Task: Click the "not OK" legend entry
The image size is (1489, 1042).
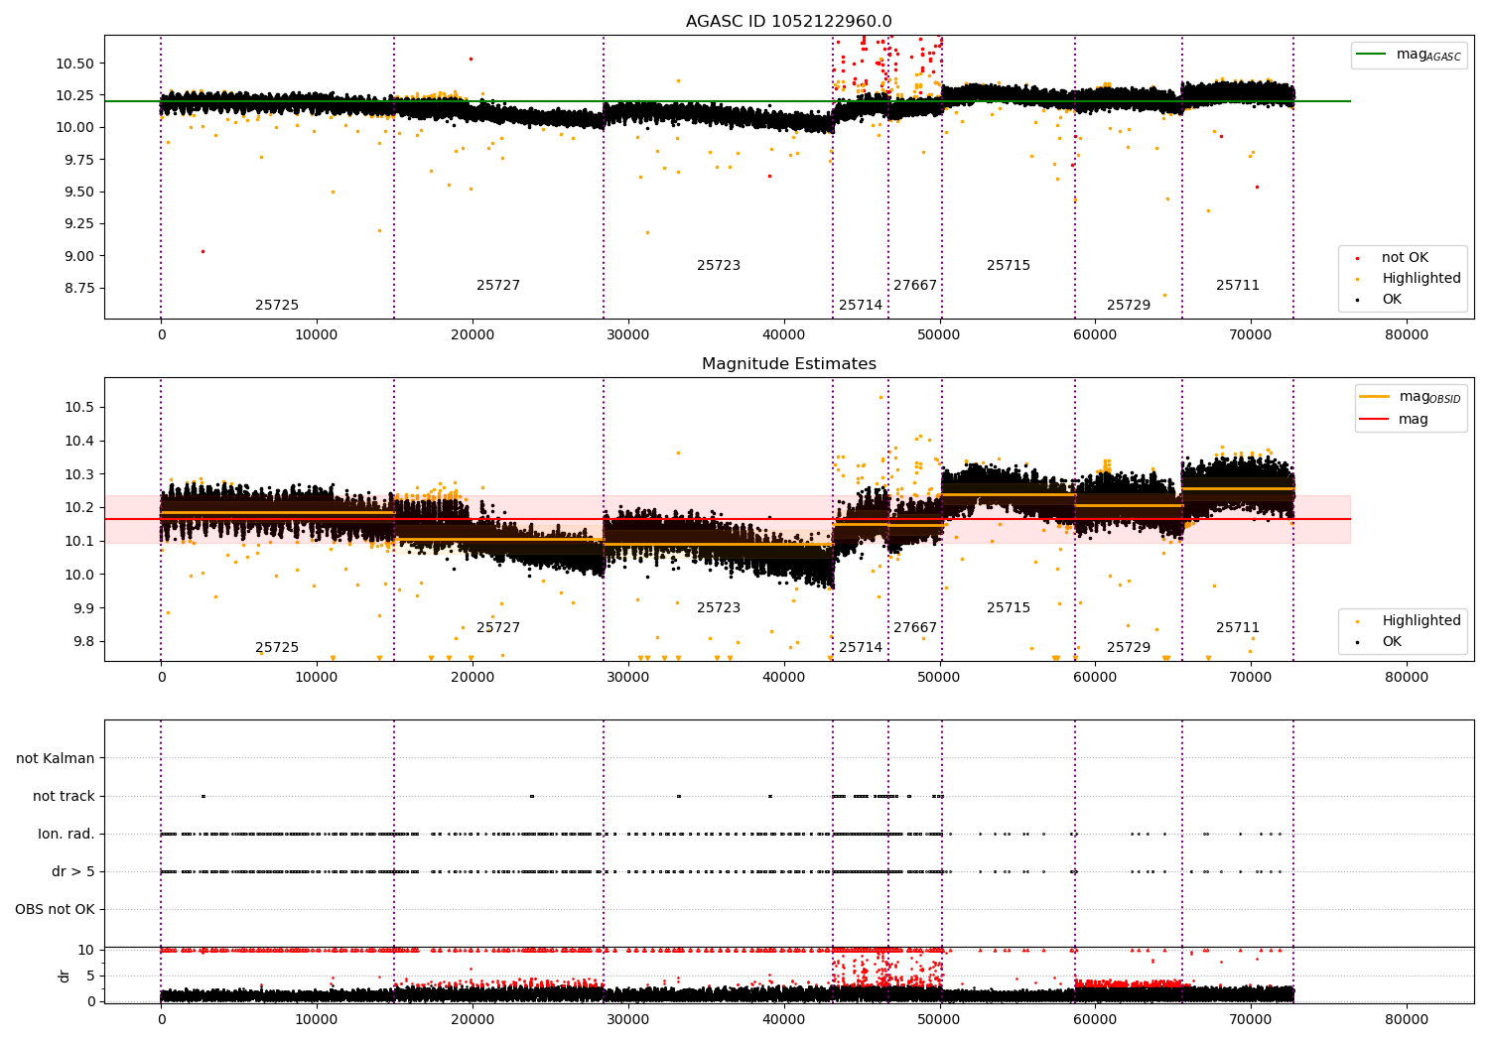Action: point(1405,258)
